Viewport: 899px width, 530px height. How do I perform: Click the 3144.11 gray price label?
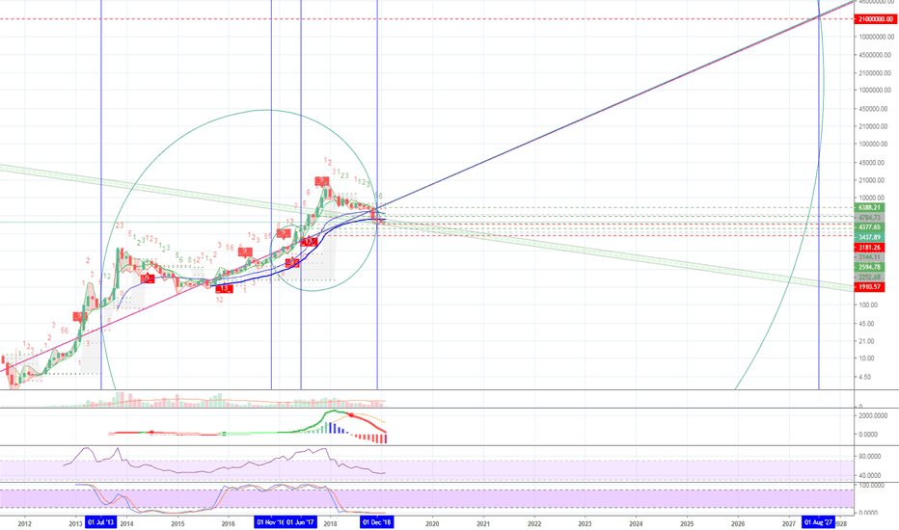click(869, 257)
